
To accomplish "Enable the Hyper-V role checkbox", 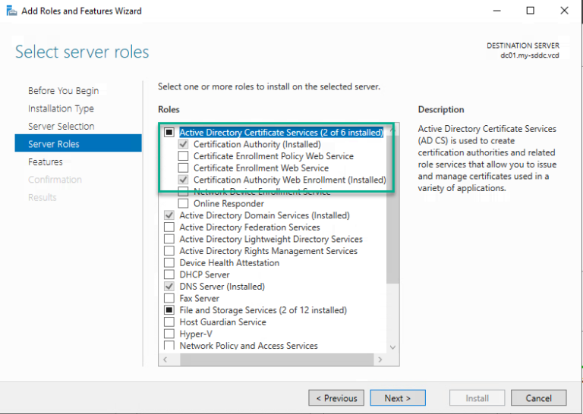I will click(169, 334).
